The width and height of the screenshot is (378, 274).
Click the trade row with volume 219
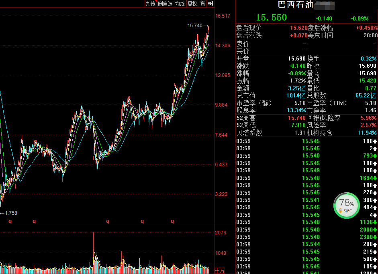pos(306,252)
